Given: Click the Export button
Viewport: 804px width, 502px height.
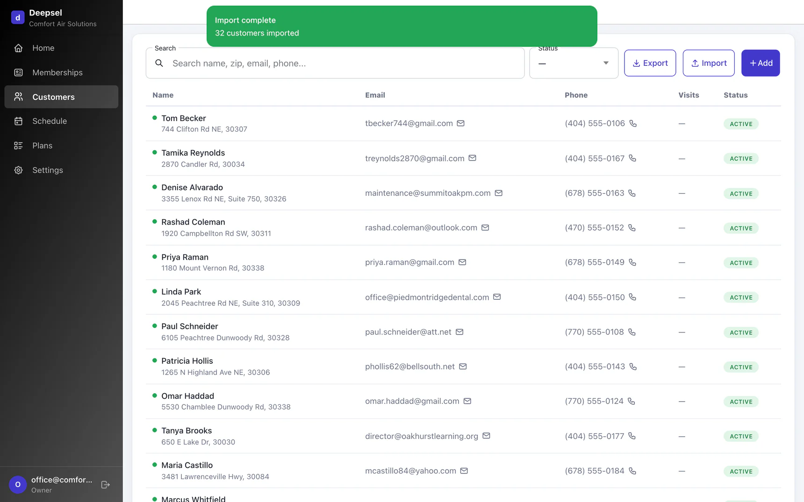Looking at the screenshot, I should pos(650,63).
